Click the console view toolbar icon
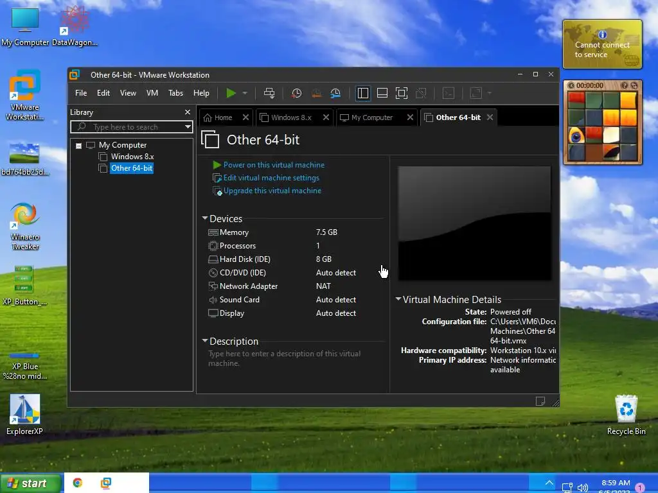This screenshot has width=658, height=493. click(x=448, y=93)
